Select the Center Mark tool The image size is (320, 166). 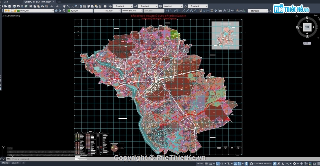(x=224, y=11)
